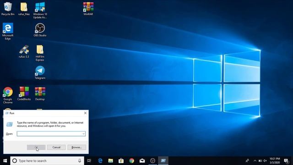The height and width of the screenshot is (165, 293).
Task: Click the OK button in Run dialog
Action: (x=36, y=148)
